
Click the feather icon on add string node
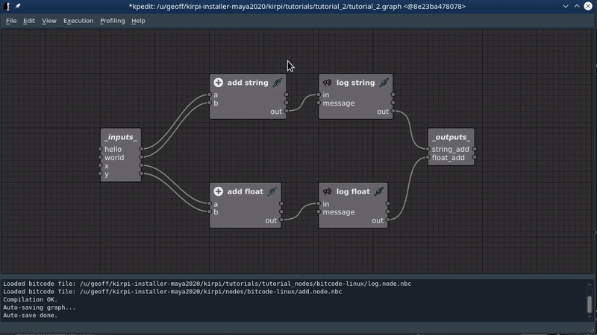pos(277,83)
